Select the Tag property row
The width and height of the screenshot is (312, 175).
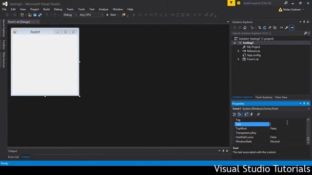coord(270,120)
